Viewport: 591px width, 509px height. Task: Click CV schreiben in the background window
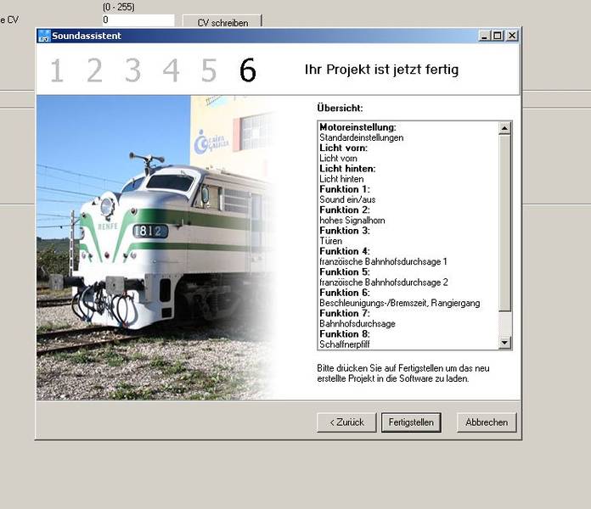(222, 22)
